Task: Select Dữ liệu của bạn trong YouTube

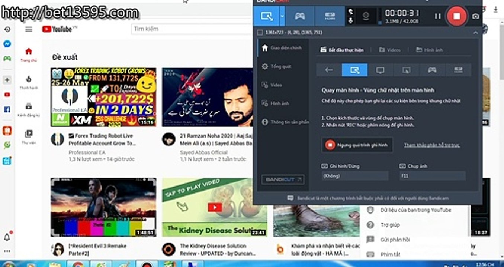Action: [x=416, y=210]
